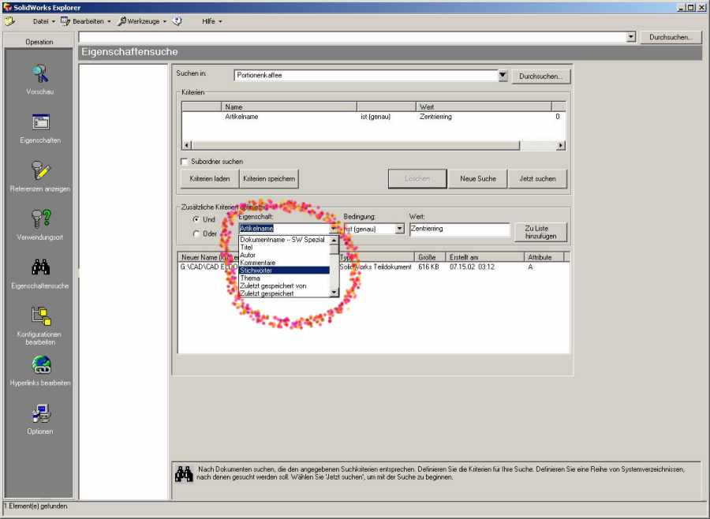
Task: Click the Bearbeiten toolbar icon
Action: click(65, 21)
